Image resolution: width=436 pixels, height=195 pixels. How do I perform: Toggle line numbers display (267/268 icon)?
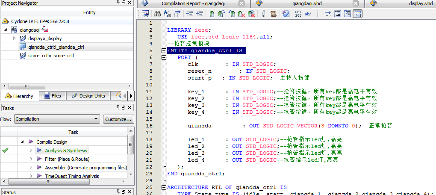298,14
